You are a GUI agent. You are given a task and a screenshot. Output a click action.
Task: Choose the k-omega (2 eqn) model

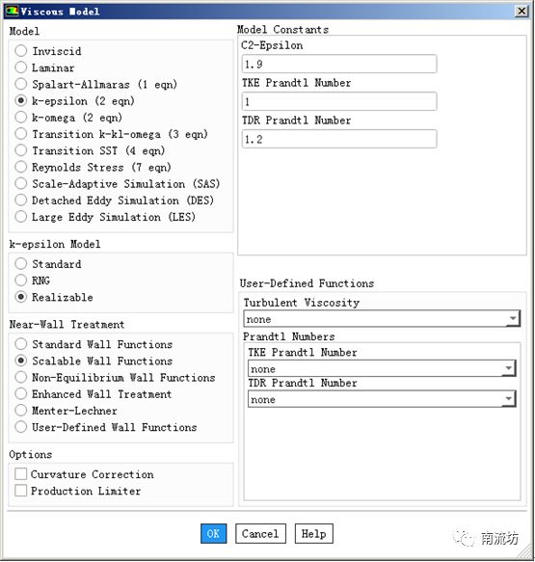[x=21, y=118]
